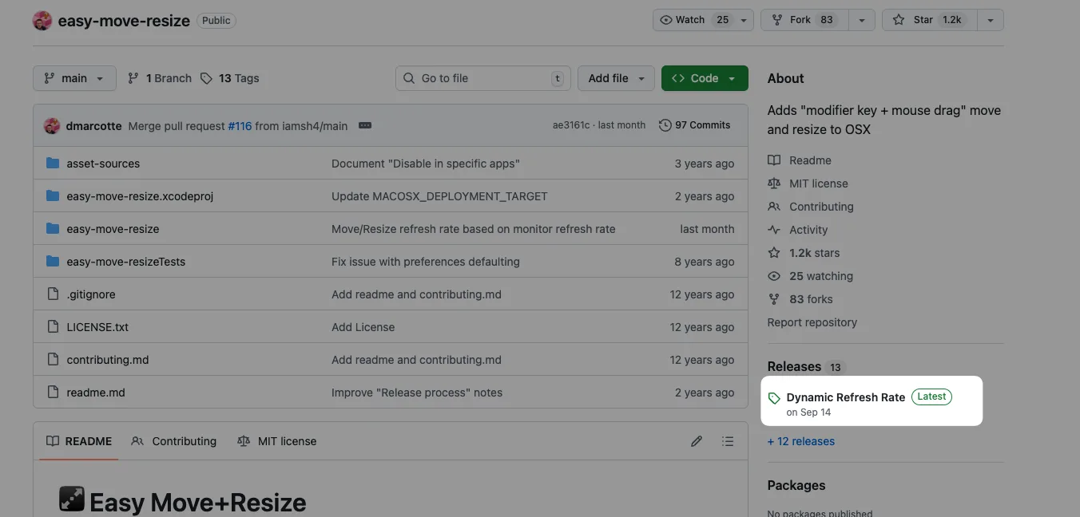Viewport: 1080px width, 517px height.
Task: Click the ae3161c commit hash
Action: click(x=571, y=125)
